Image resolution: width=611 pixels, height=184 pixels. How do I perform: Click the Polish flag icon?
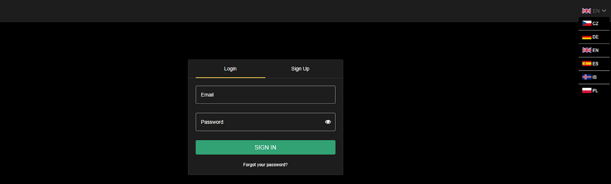point(587,90)
